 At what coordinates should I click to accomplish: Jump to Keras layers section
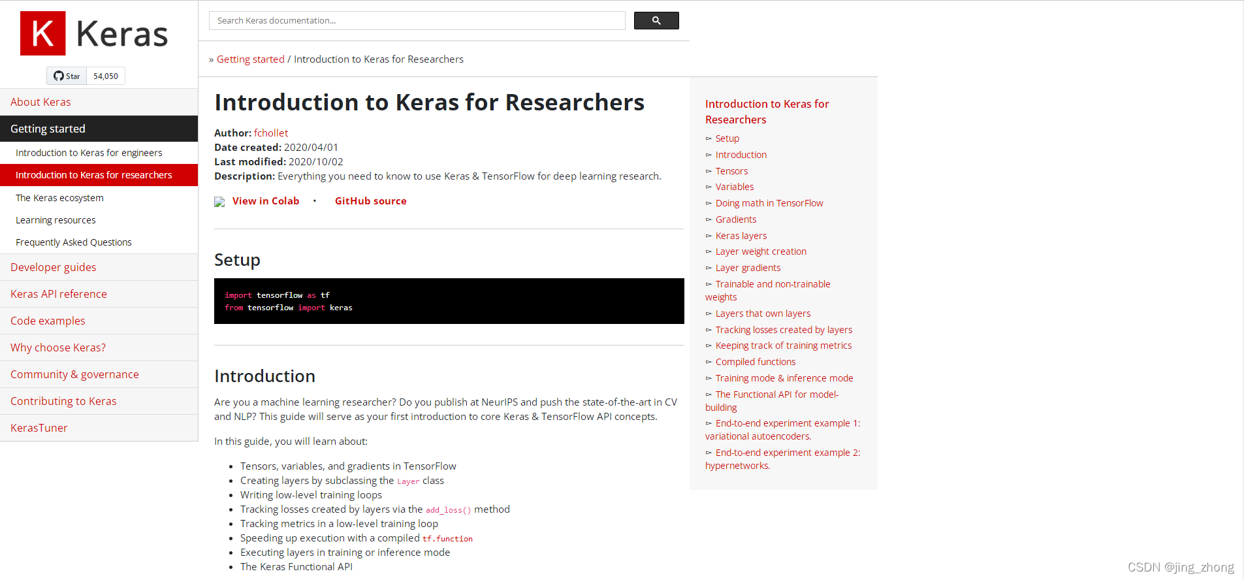[741, 236]
